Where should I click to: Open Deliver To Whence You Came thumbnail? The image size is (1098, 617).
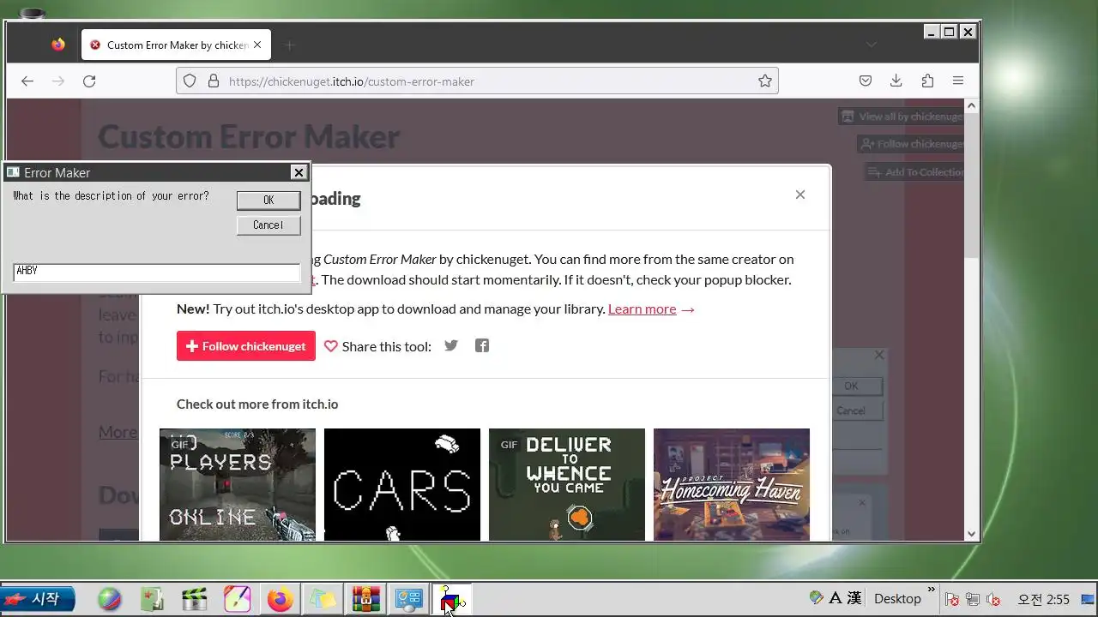(567, 484)
